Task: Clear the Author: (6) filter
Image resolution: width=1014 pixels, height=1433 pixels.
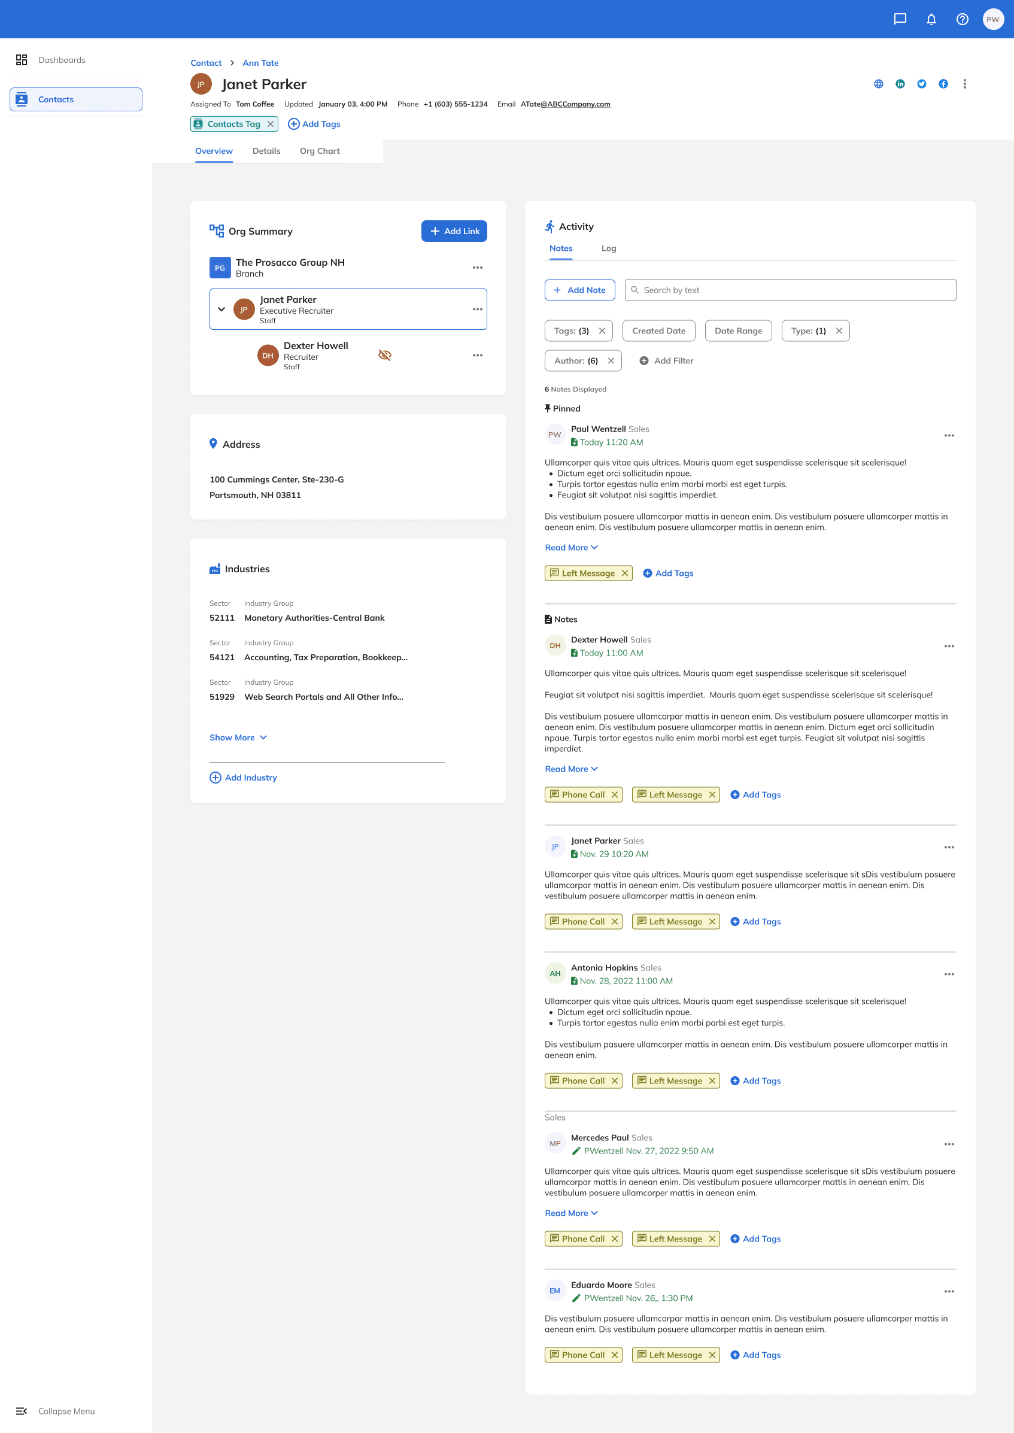Action: coord(611,361)
